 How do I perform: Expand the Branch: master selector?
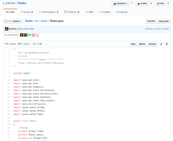point(13,21)
